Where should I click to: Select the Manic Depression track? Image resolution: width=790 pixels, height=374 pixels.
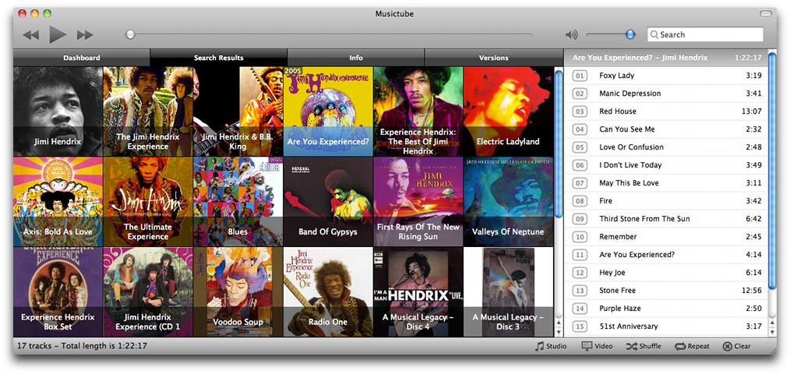(666, 93)
